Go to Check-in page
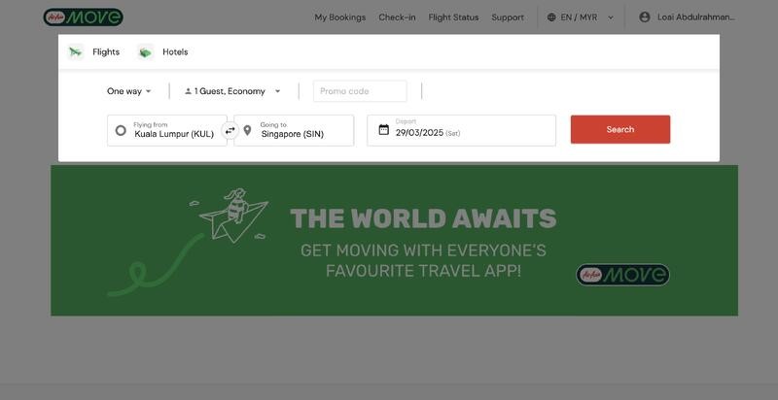 (397, 17)
